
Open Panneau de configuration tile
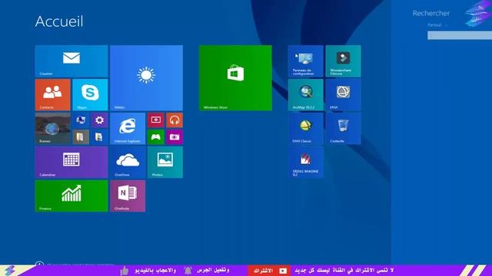[x=306, y=61]
